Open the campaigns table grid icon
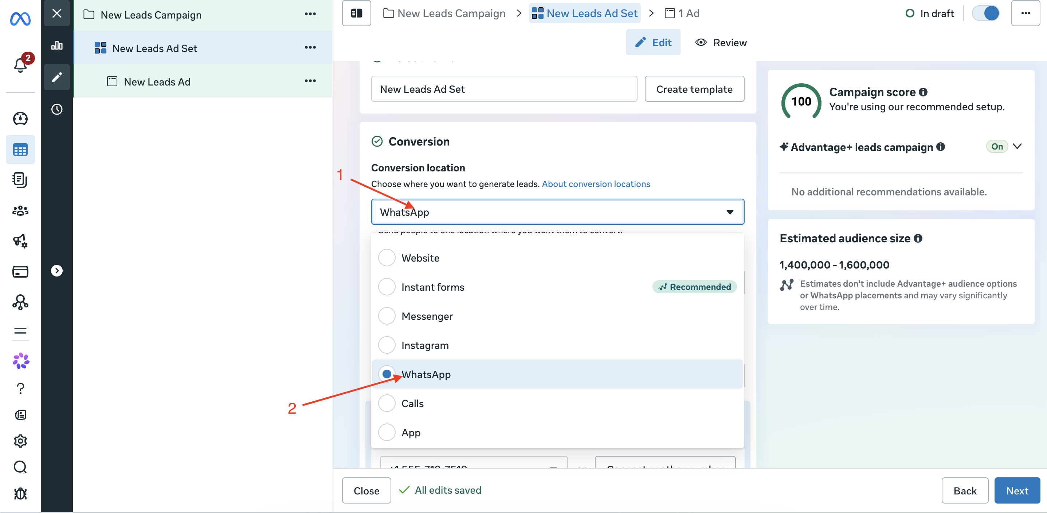Image resolution: width=1047 pixels, height=513 pixels. point(20,150)
